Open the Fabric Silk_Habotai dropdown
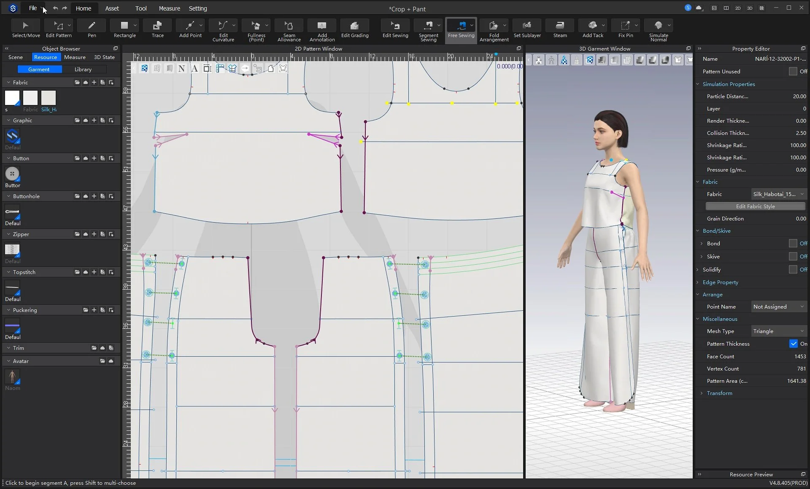The width and height of the screenshot is (810, 489). pos(778,194)
